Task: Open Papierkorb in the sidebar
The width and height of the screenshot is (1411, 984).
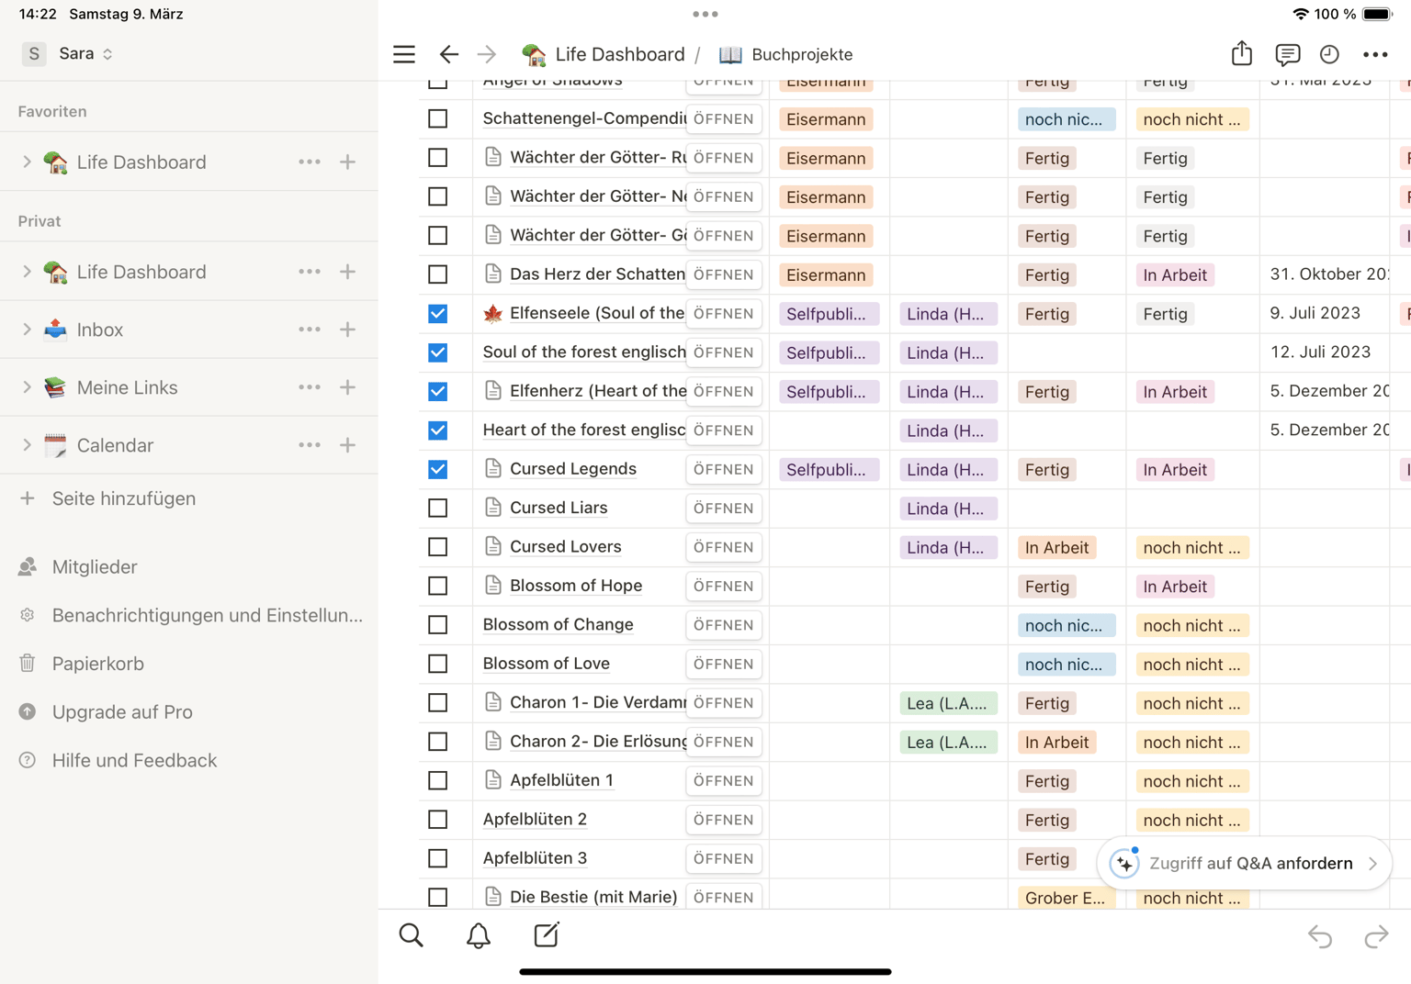Action: [98, 664]
